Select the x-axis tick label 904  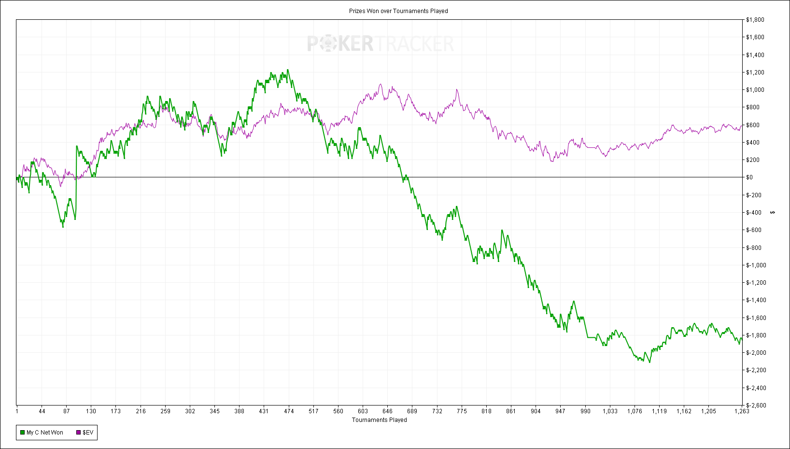(x=536, y=411)
